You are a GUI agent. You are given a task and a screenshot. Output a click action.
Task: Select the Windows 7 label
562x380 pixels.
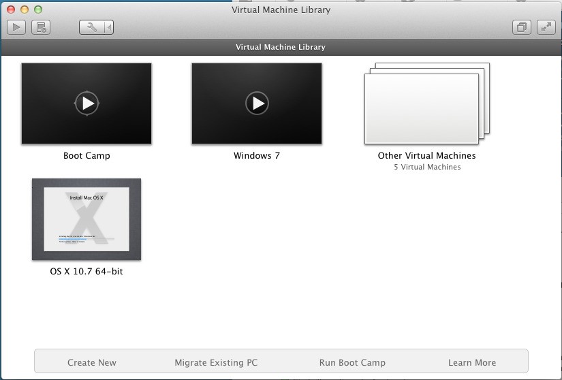tap(257, 156)
